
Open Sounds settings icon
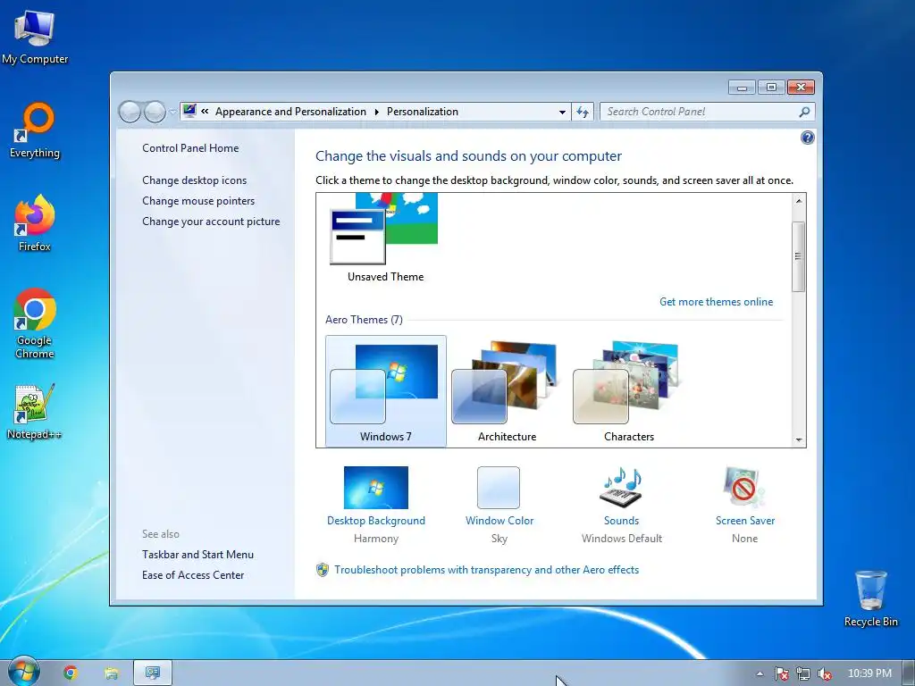[622, 488]
